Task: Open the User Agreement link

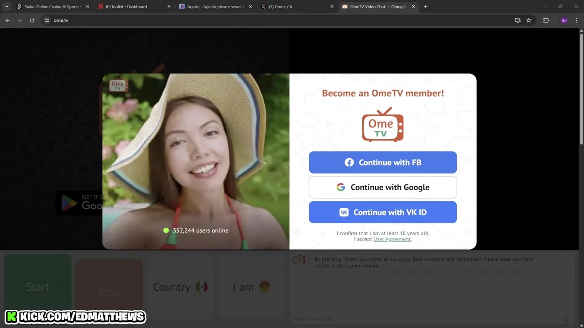Action: point(392,239)
